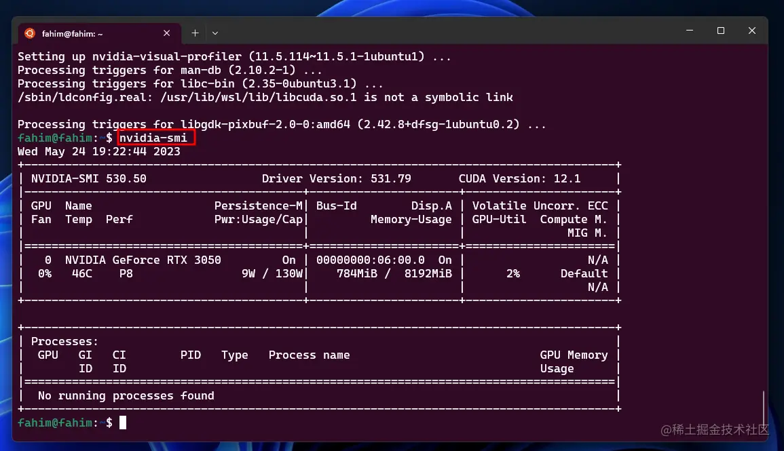The image size is (784, 451).
Task: Click the 'GPU-Util' column header
Action: point(499,219)
